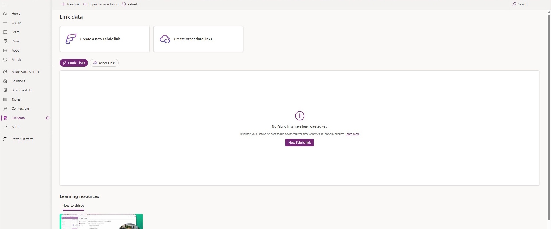This screenshot has height=229, width=551.
Task: Click the Business skills icon
Action: [x=5, y=90]
